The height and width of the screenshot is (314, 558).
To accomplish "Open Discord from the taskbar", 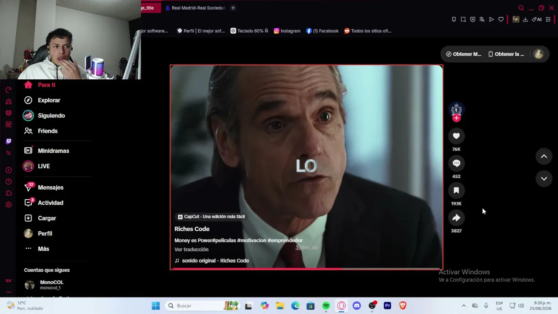I will [x=357, y=306].
